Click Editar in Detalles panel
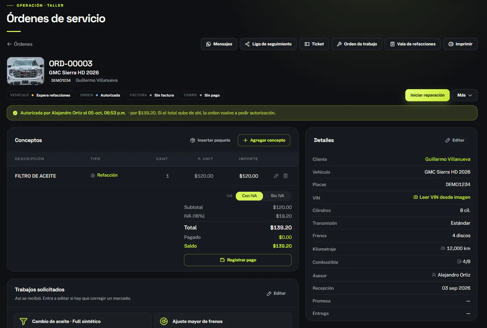Viewport: 487px width, 328px height. tap(455, 140)
